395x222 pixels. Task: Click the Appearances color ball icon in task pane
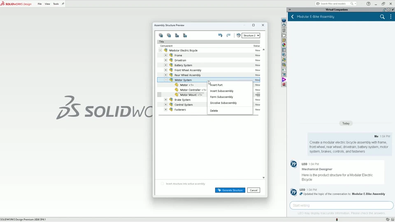284,45
